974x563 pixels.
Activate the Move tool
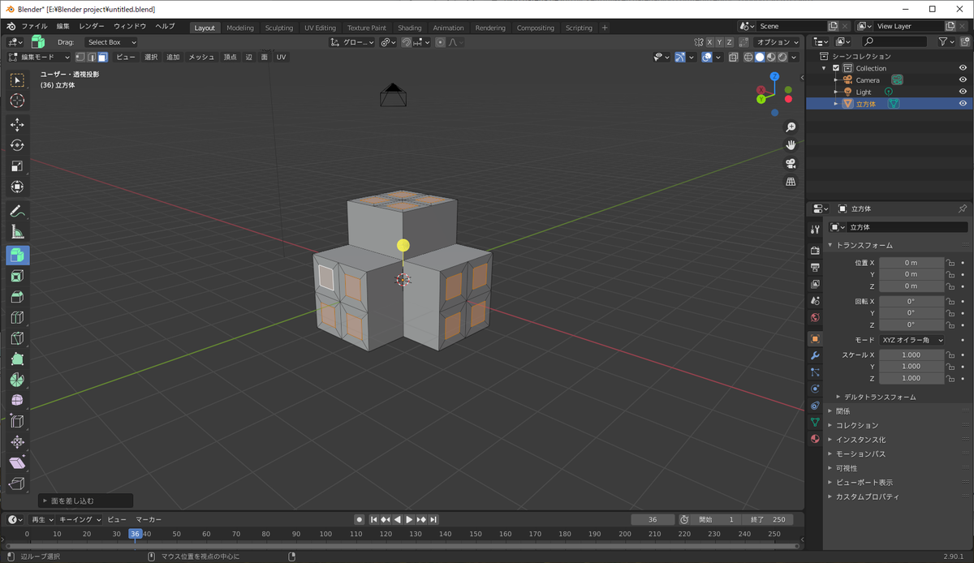[17, 124]
